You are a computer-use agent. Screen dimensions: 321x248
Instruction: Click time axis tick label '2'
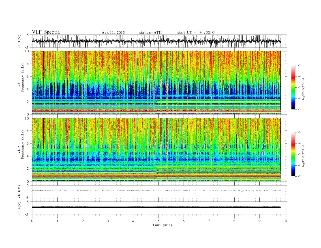(83, 221)
